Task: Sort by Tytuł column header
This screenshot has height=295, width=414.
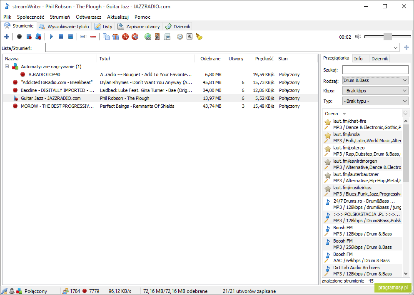Action: coord(146,59)
